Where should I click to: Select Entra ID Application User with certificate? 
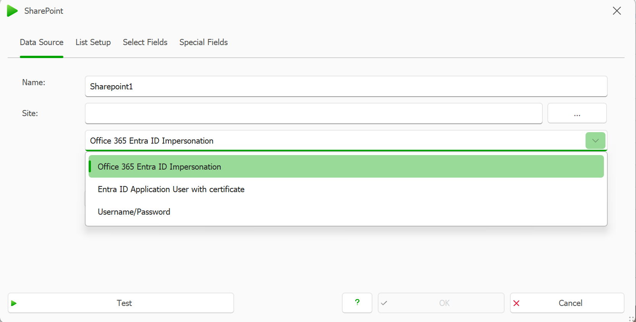346,189
